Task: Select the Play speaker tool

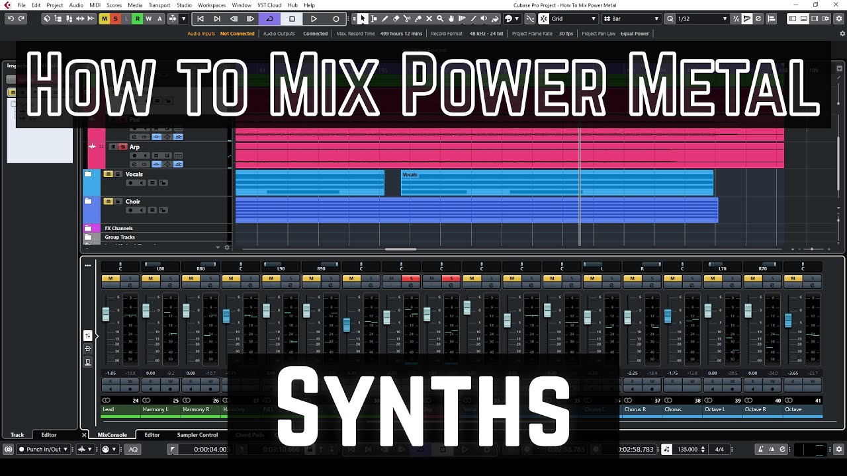Action: point(484,19)
